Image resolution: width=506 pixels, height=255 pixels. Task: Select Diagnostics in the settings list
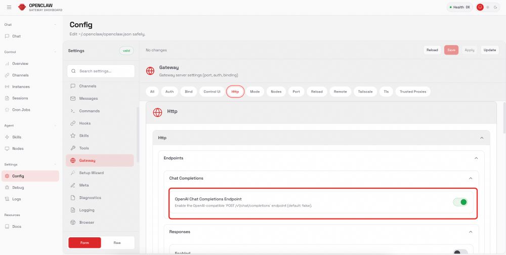pos(90,198)
